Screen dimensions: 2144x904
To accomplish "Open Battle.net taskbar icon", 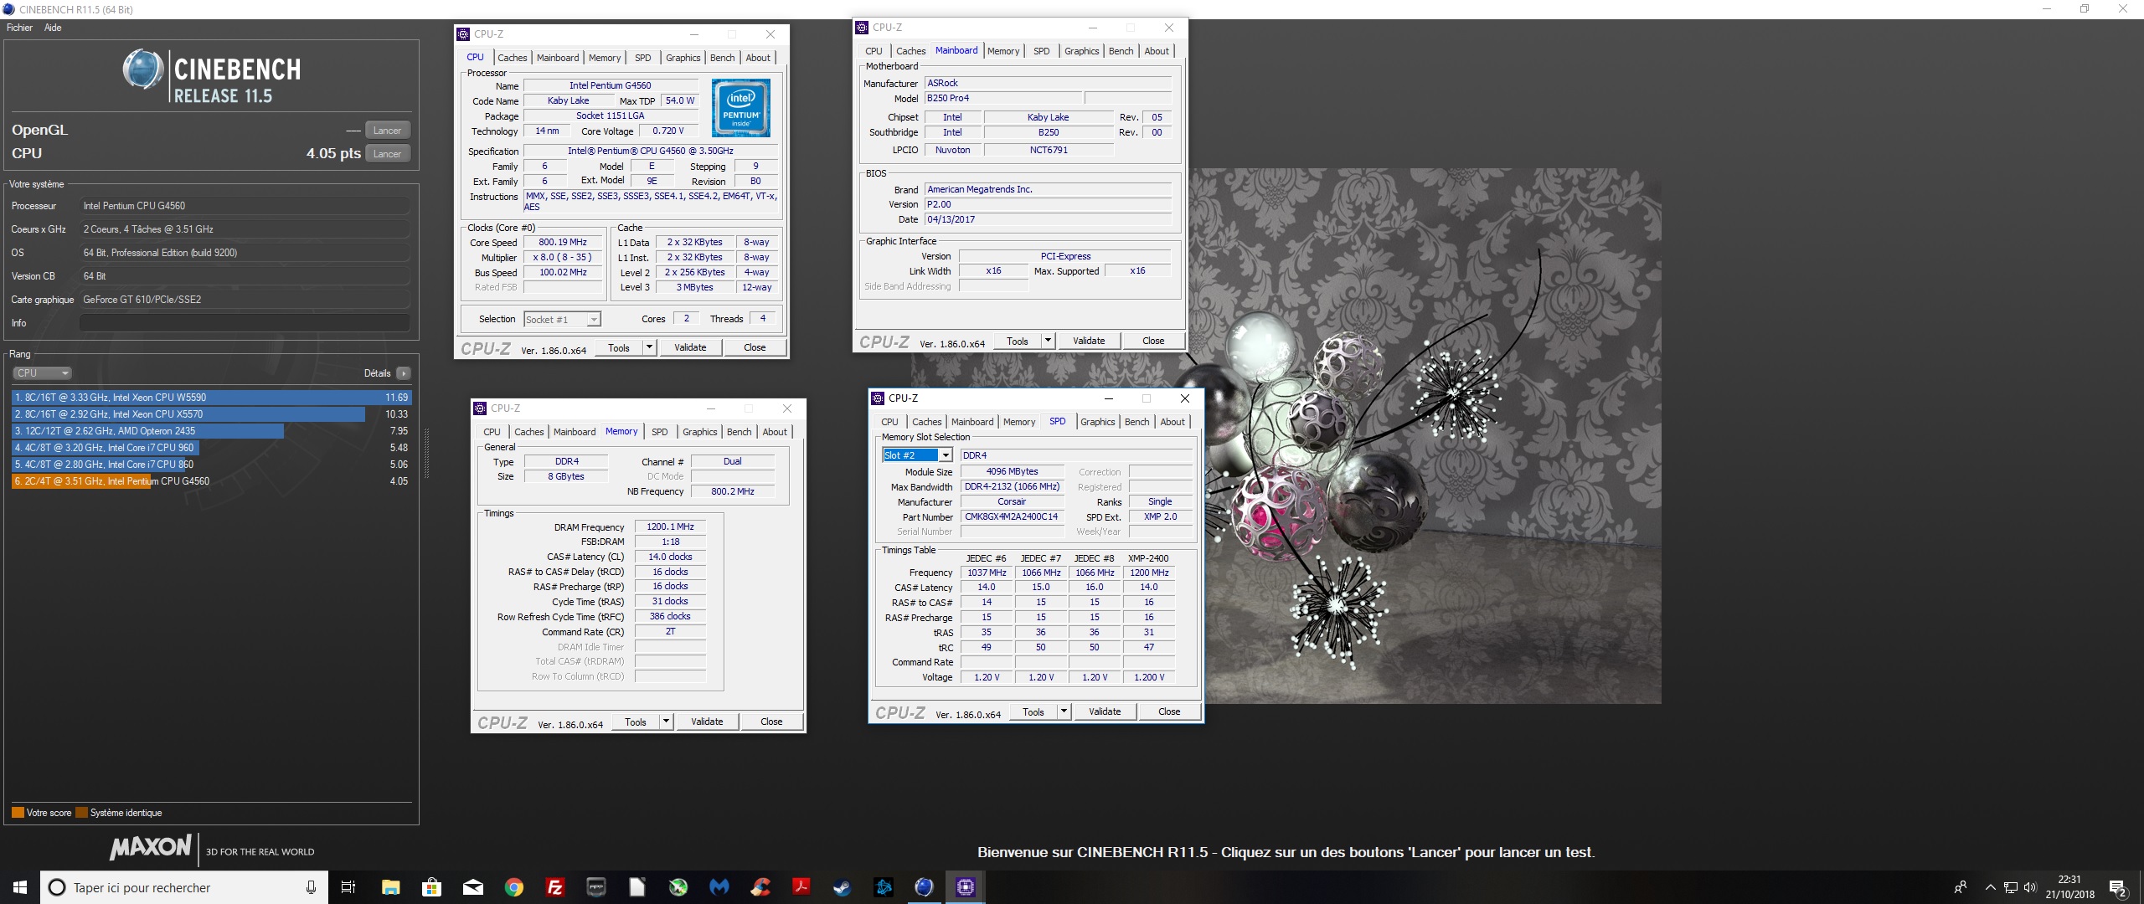I will pyautogui.click(x=883, y=887).
